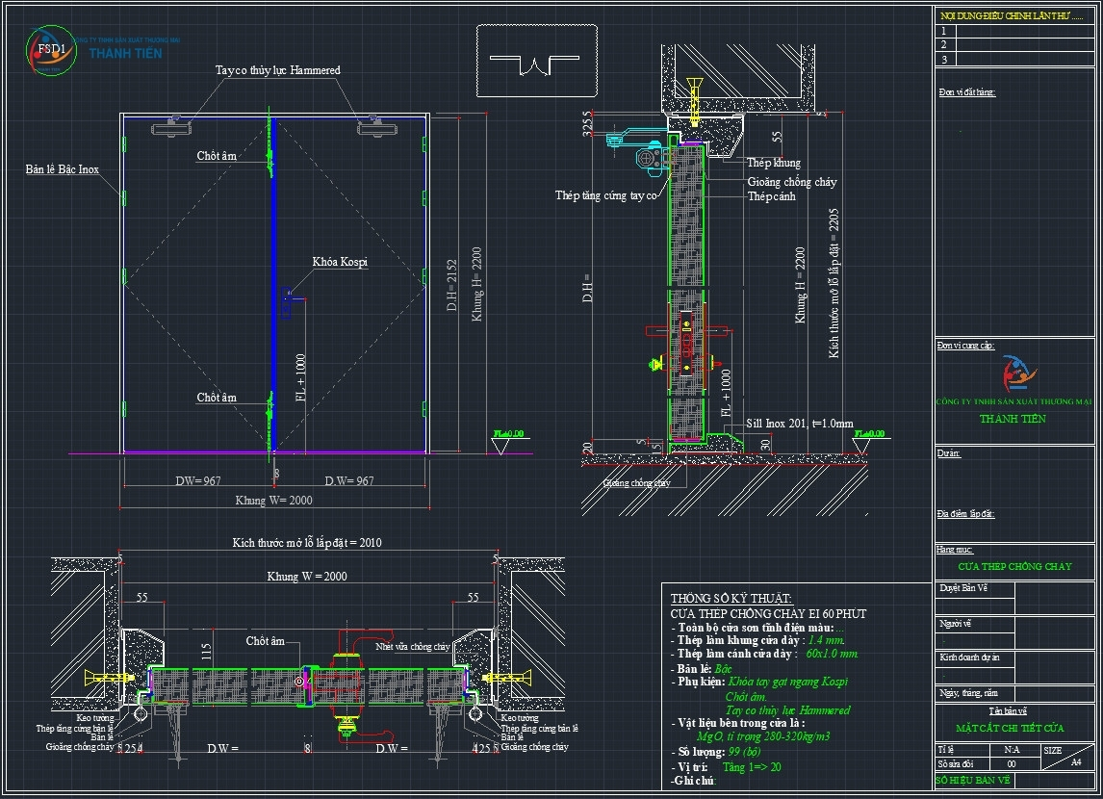Click the 'Khóa Kospi' text label

(340, 262)
